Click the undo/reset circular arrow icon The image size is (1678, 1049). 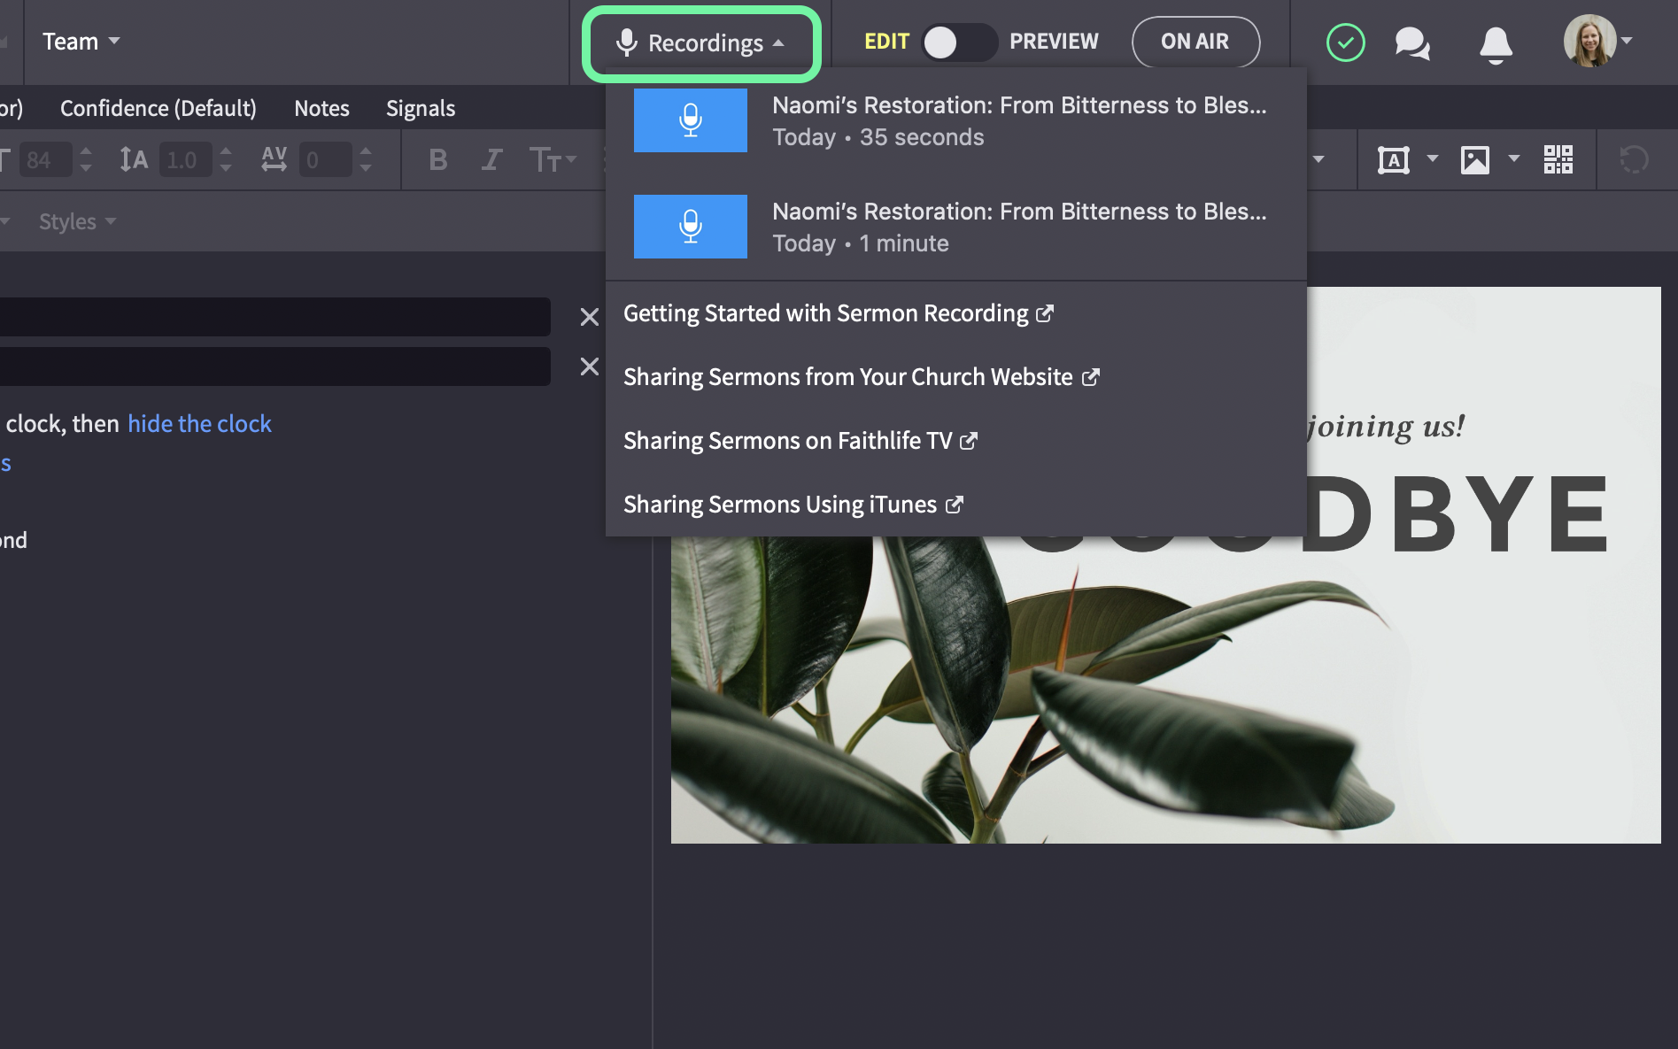[x=1634, y=159]
